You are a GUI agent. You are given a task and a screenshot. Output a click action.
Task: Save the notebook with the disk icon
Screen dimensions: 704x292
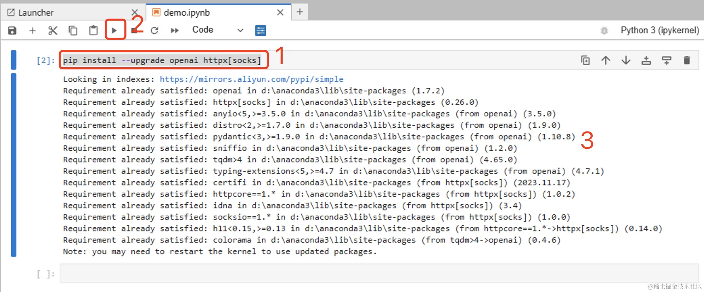pyautogui.click(x=12, y=31)
